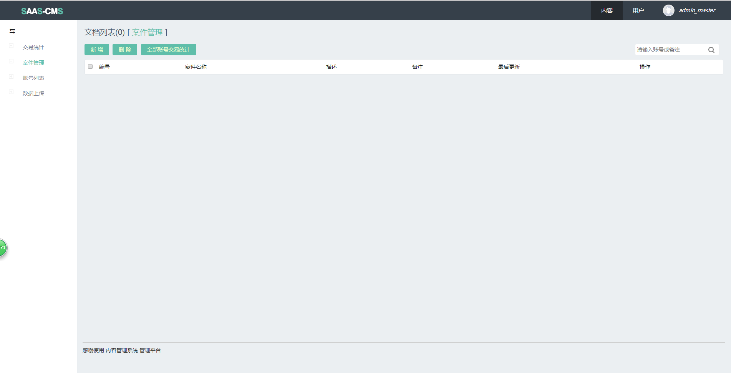This screenshot has width=731, height=373.
Task: Switch to the 内容 top navigation tab
Action: (607, 10)
